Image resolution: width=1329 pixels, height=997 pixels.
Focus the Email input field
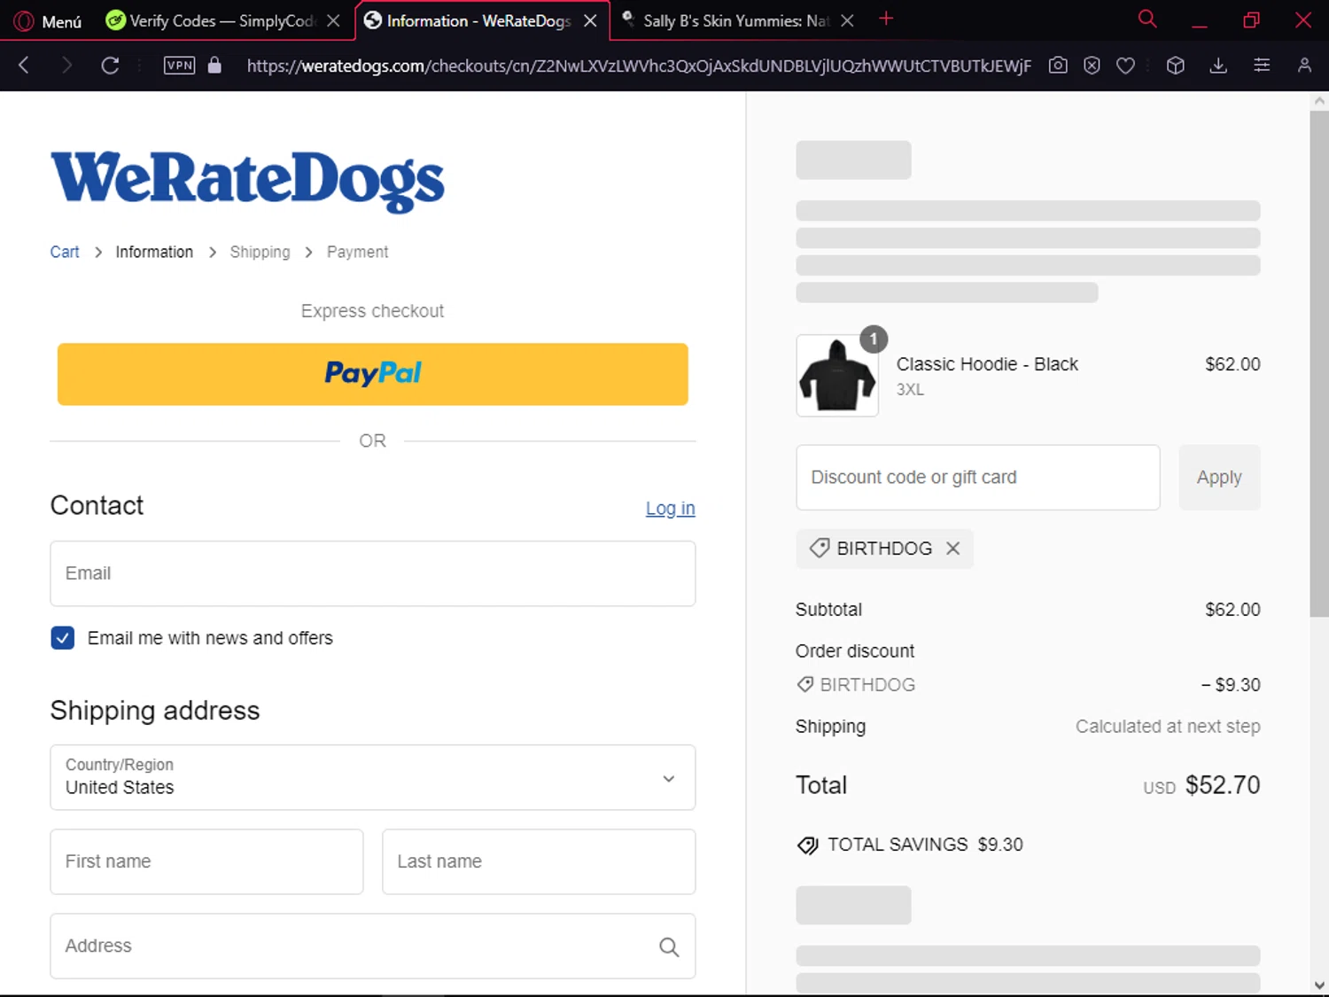(373, 573)
